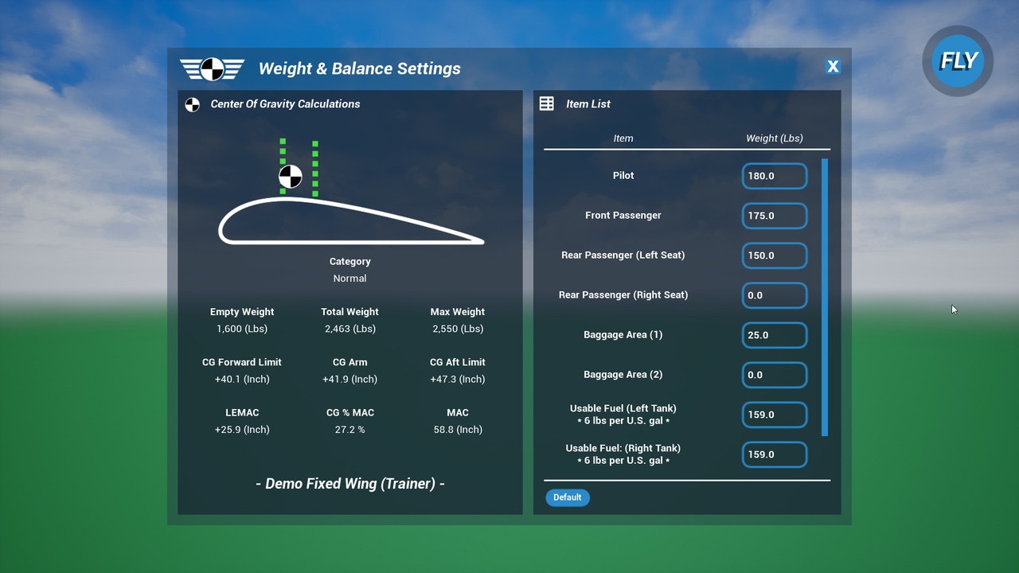Close the Weight & Balance Settings window
Screen dimensions: 1019x573
pyautogui.click(x=833, y=67)
